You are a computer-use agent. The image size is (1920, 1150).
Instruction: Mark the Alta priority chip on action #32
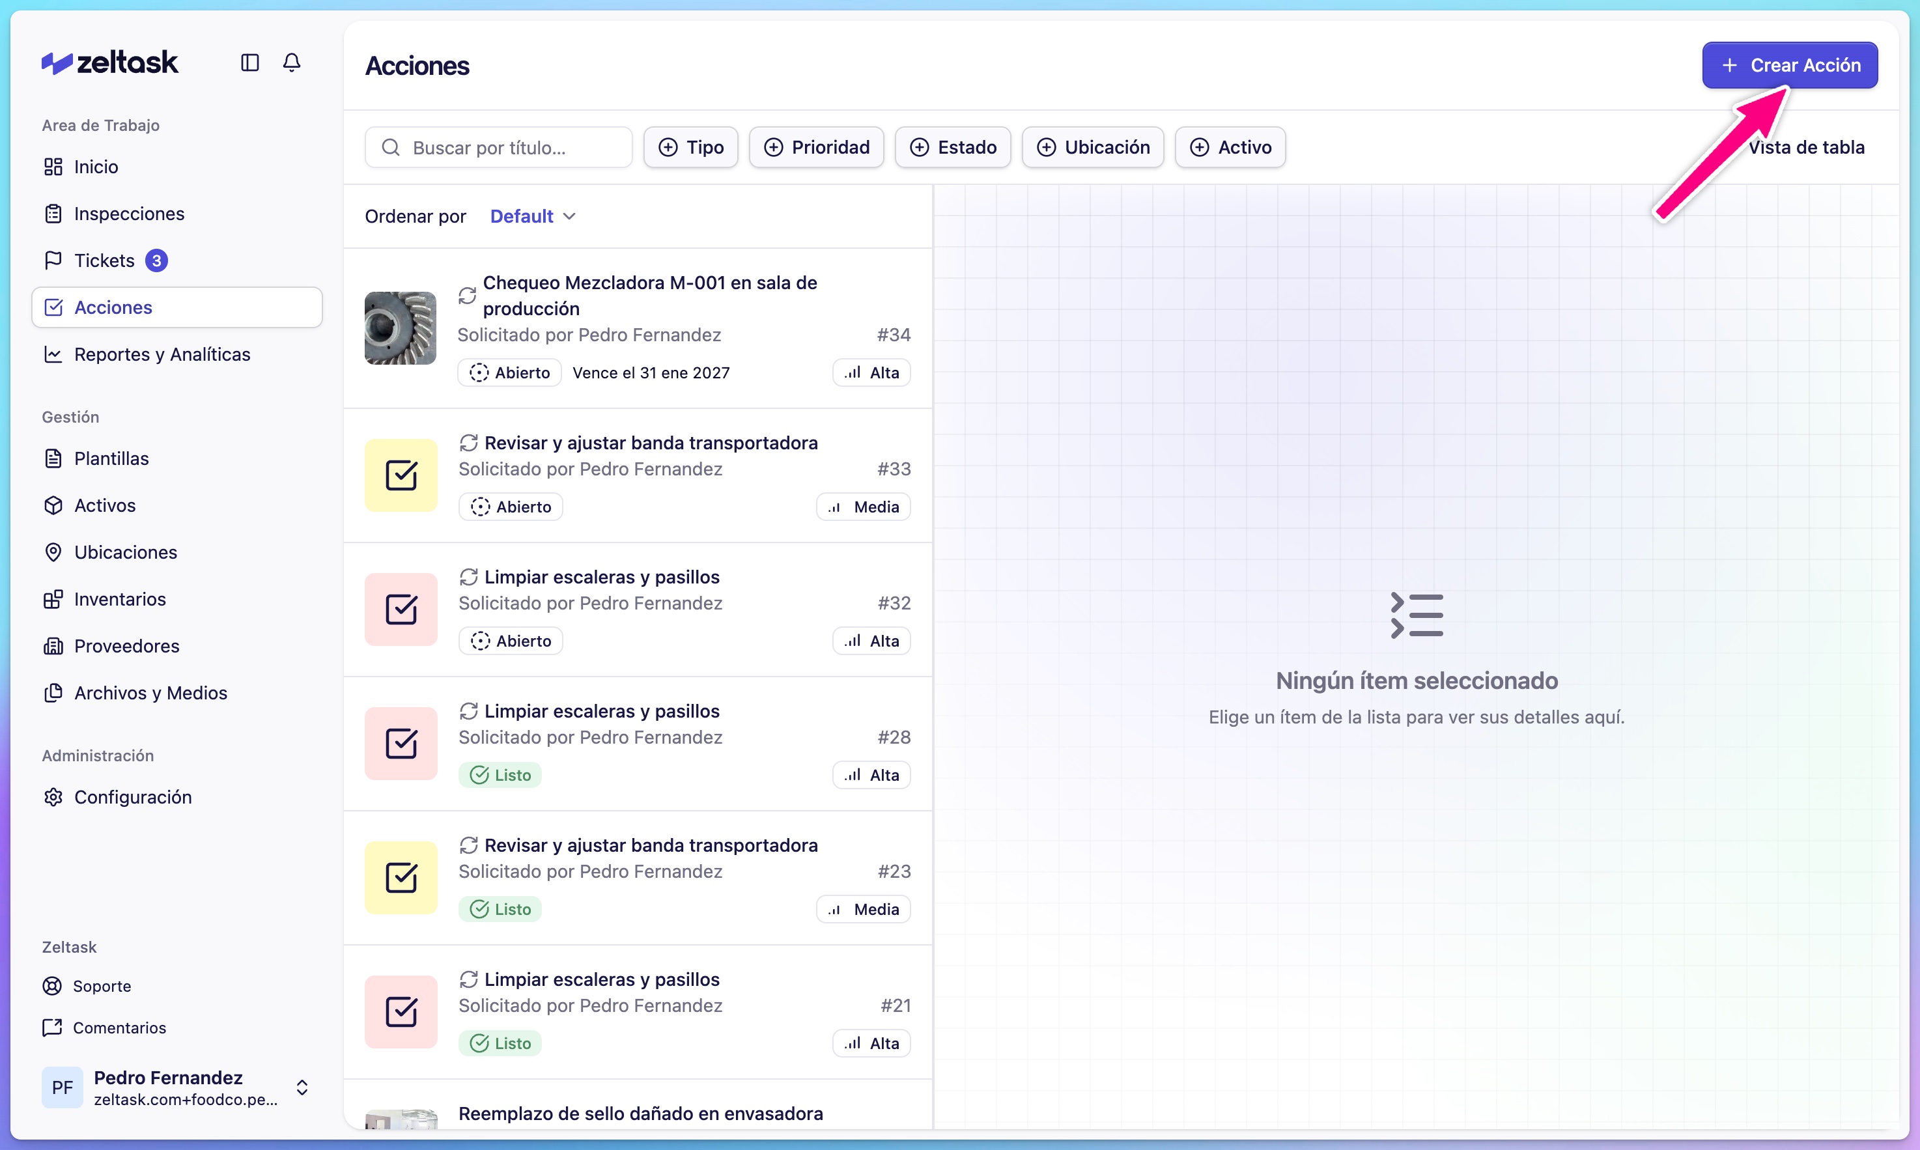click(871, 640)
